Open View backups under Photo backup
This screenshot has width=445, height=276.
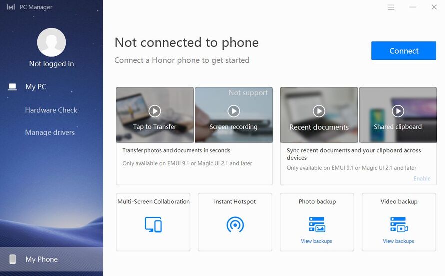point(316,241)
